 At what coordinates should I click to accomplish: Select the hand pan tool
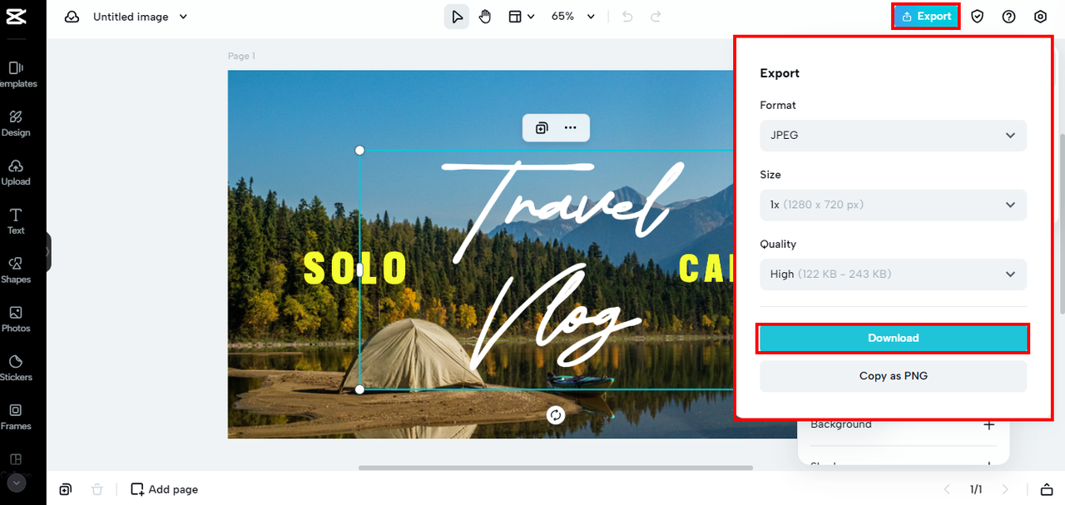point(485,17)
